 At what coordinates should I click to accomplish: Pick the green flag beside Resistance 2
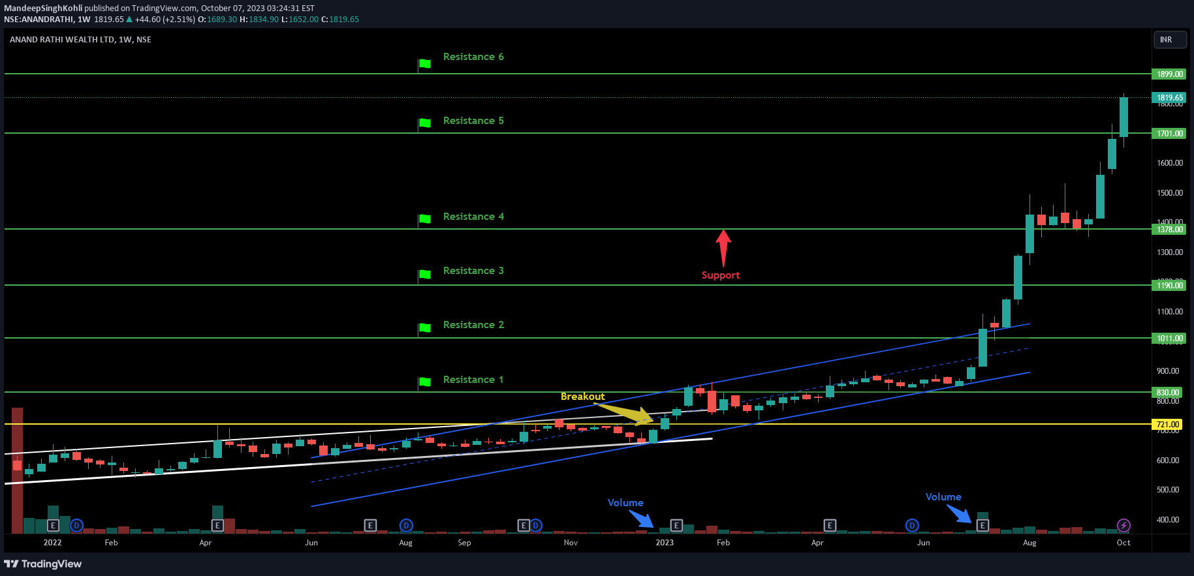(424, 327)
